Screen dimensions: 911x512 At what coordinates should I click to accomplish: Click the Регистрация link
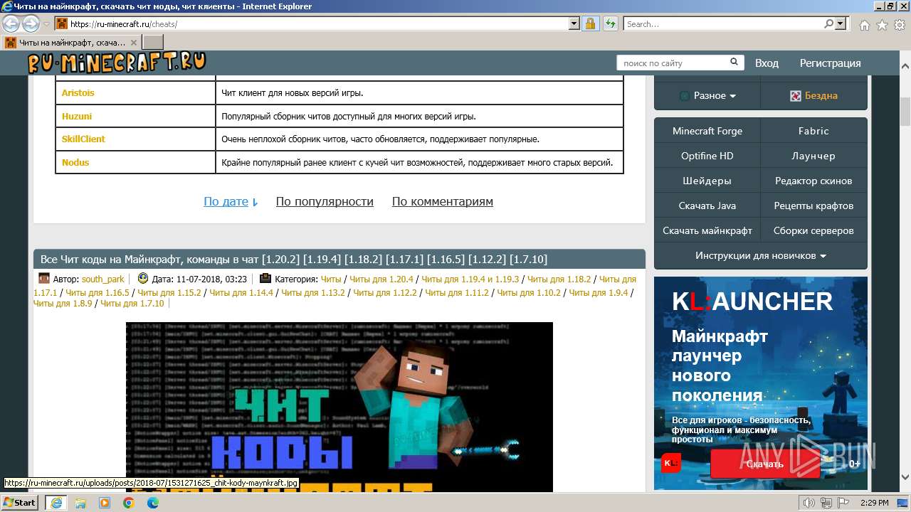pyautogui.click(x=830, y=63)
